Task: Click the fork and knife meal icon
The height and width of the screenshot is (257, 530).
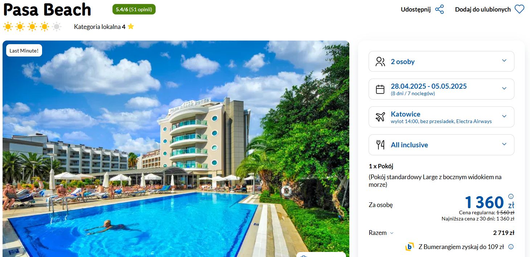Action: (x=380, y=145)
